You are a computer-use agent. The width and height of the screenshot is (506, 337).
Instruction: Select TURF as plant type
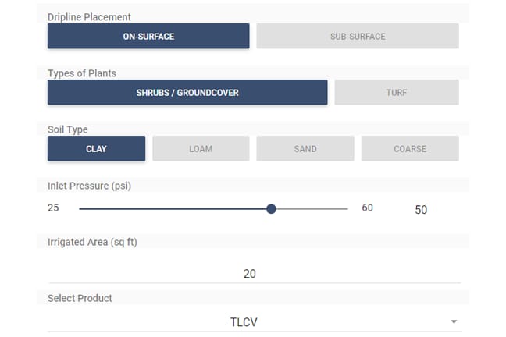pos(396,92)
